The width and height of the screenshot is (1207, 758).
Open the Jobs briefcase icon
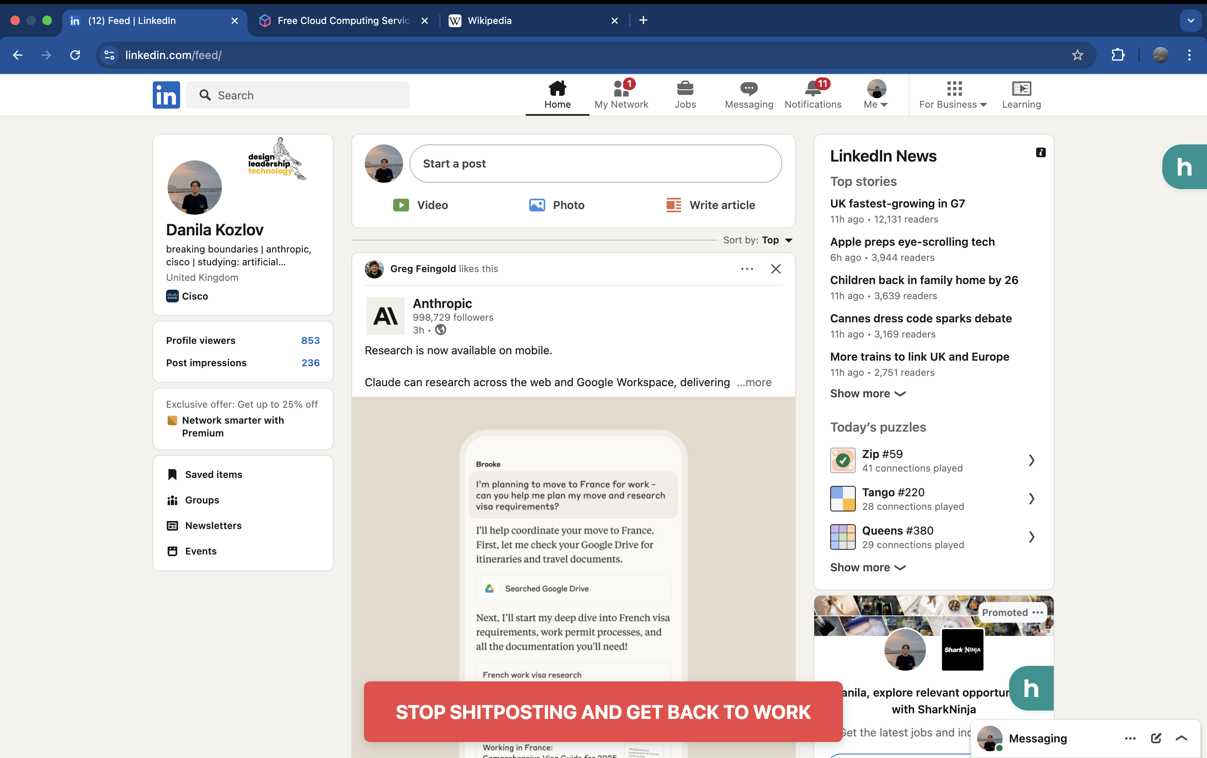[x=685, y=89]
